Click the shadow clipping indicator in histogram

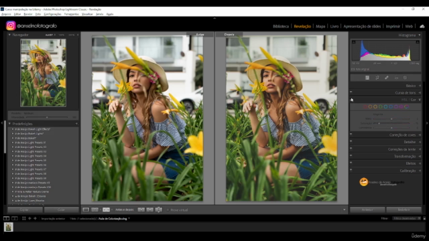pos(353,42)
